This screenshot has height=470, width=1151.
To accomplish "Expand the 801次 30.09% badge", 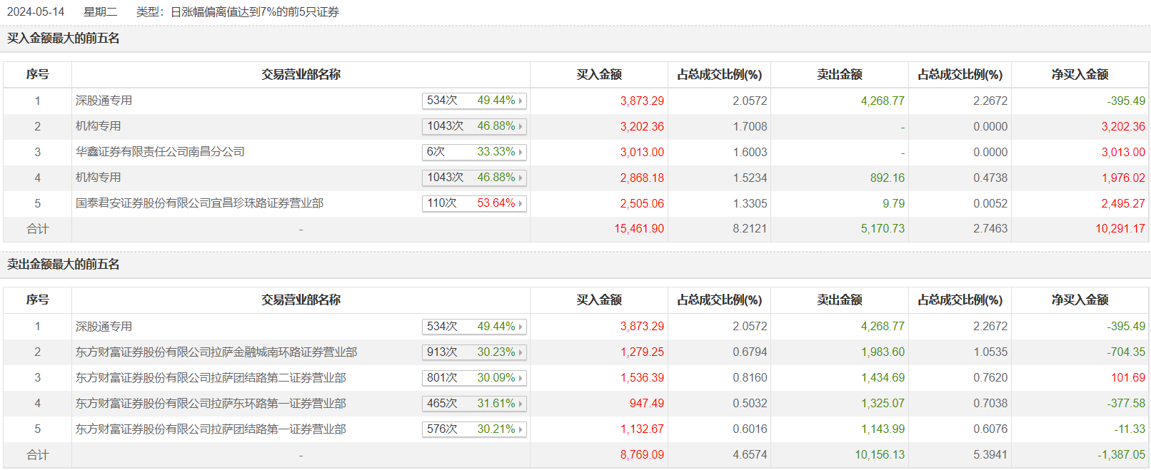I will [474, 378].
